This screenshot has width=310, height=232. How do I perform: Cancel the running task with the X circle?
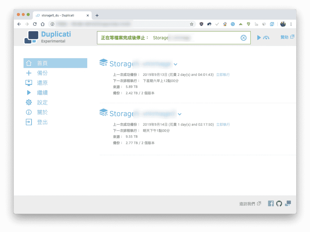244,38
